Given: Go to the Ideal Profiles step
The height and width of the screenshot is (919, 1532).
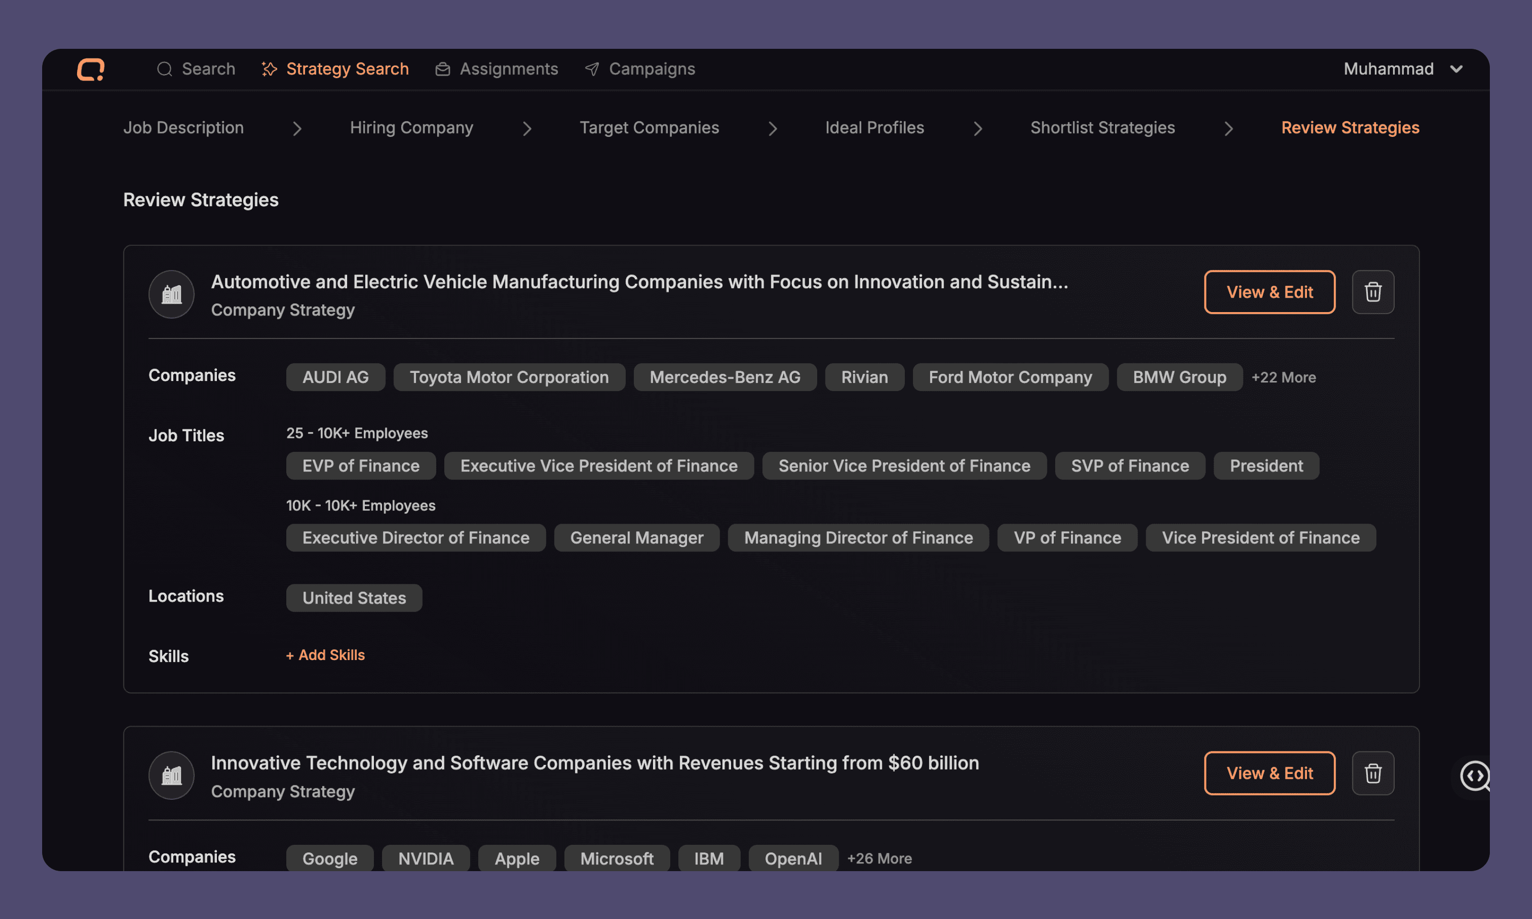Looking at the screenshot, I should [874, 128].
